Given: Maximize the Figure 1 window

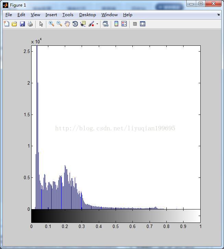Looking at the screenshot, I should click(x=201, y=3).
